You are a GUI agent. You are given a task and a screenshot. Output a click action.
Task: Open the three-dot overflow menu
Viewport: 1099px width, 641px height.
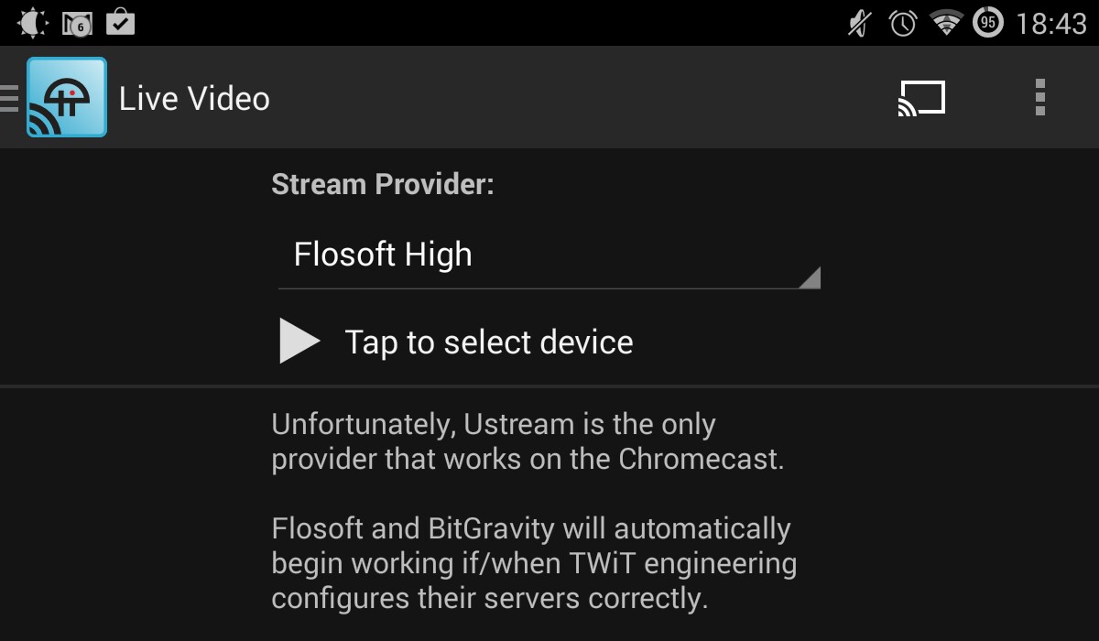coord(1039,97)
